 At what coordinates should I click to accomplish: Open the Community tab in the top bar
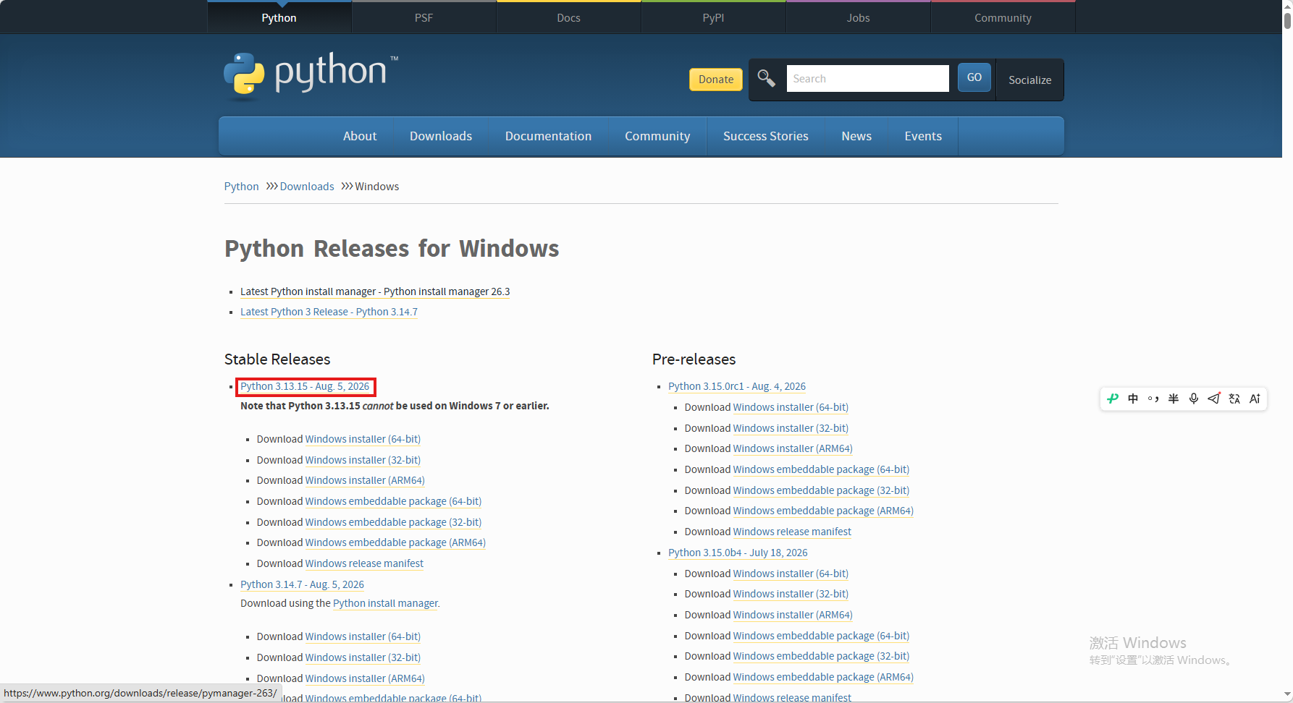[x=1003, y=17]
